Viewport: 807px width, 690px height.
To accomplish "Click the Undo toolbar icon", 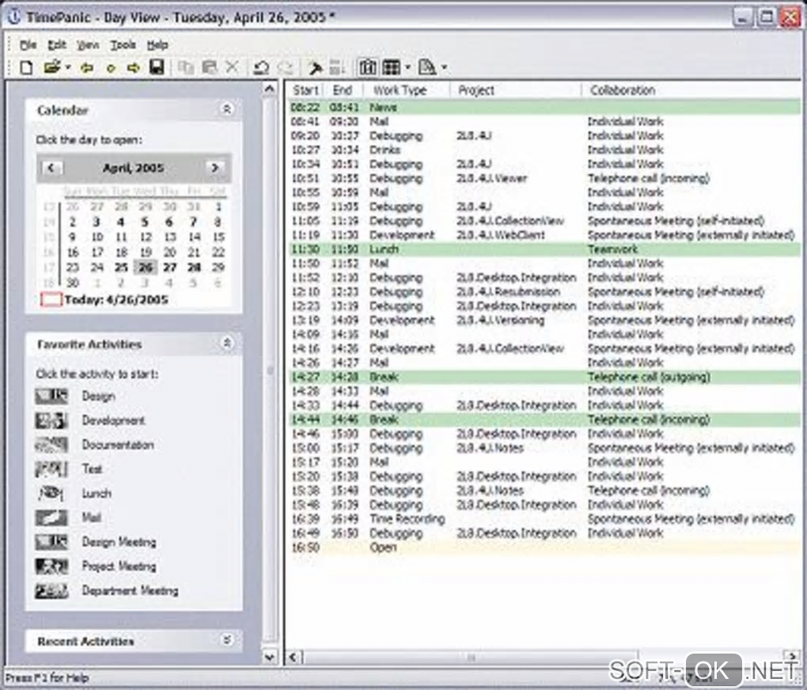I will (261, 67).
